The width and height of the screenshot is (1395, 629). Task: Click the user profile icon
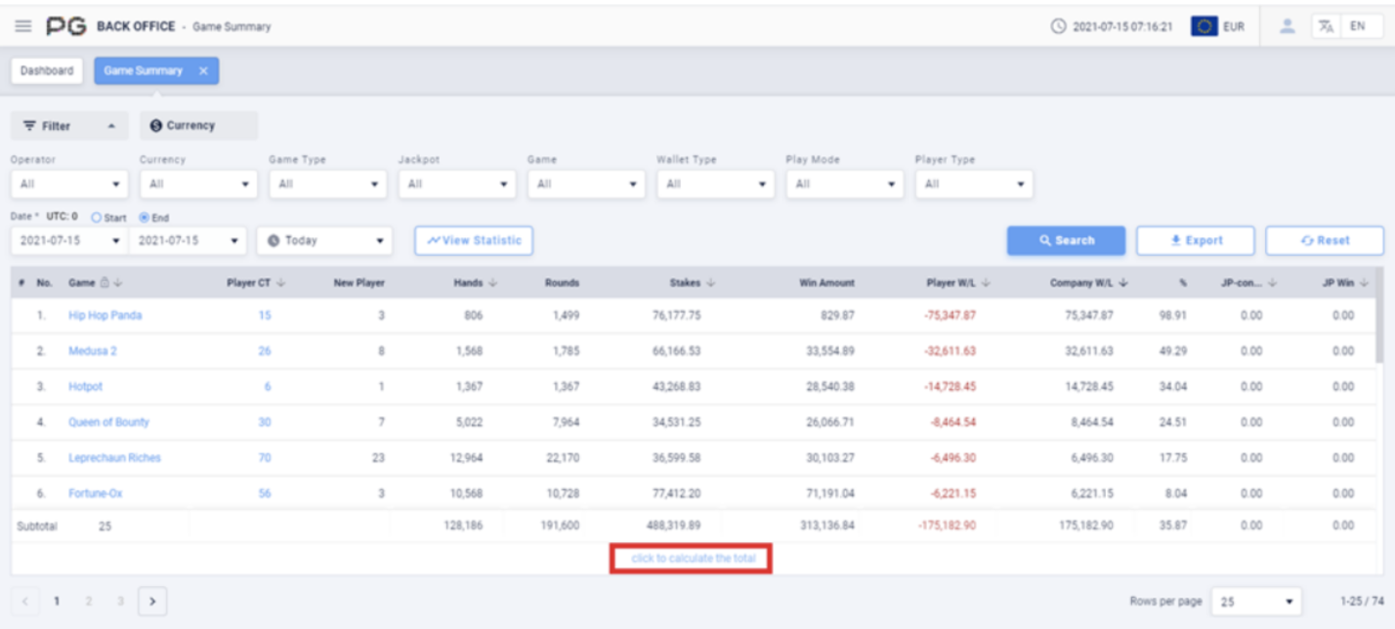coord(1287,26)
